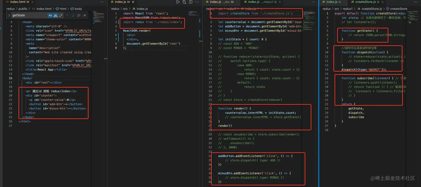
Task: Toggle Use Regular Expression in find widget
Action: pos(61,15)
